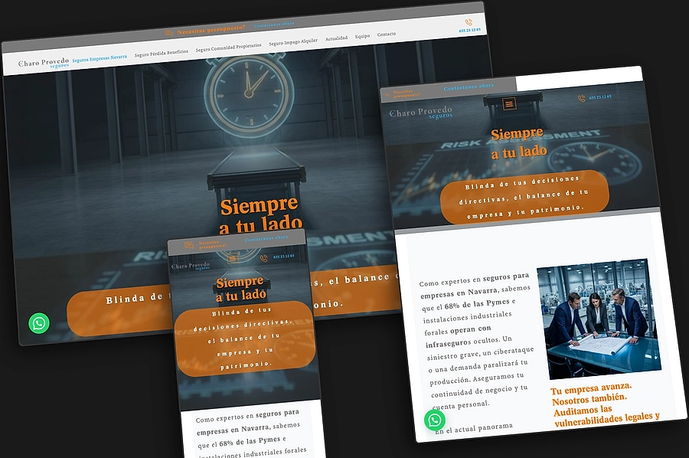The width and height of the screenshot is (689, 458).
Task: Open the Contacto menu item
Action: coord(387,34)
